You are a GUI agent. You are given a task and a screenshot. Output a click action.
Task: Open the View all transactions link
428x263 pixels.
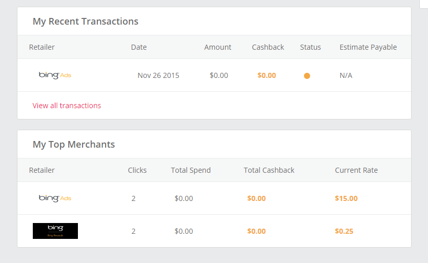pos(67,106)
